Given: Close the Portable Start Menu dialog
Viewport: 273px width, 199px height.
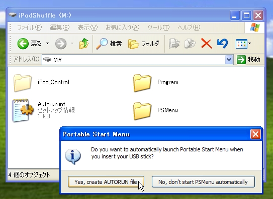Looking at the screenshot, I should [x=255, y=134].
